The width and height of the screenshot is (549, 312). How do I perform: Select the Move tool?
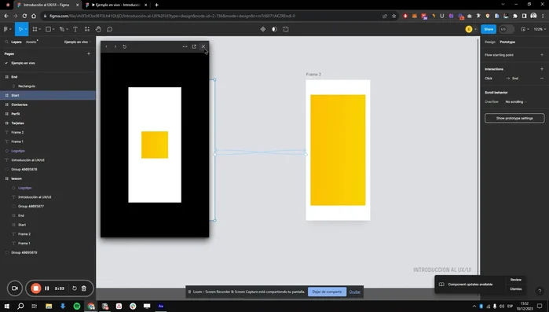click(20, 29)
